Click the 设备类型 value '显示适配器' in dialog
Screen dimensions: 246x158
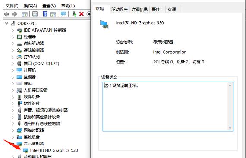click(x=163, y=42)
